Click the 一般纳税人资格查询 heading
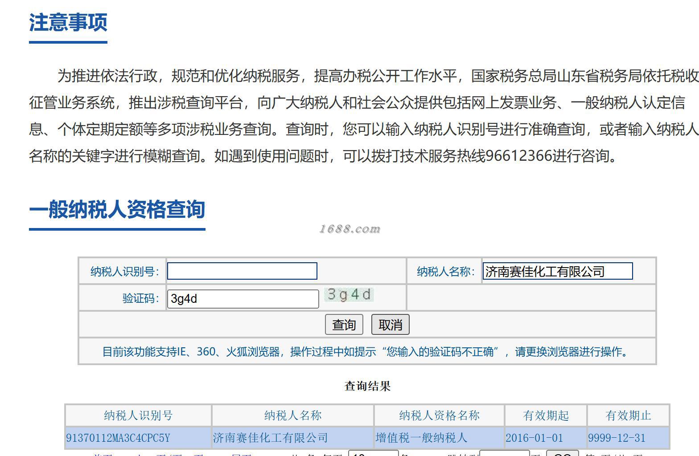This screenshot has height=456, width=699. point(117,209)
